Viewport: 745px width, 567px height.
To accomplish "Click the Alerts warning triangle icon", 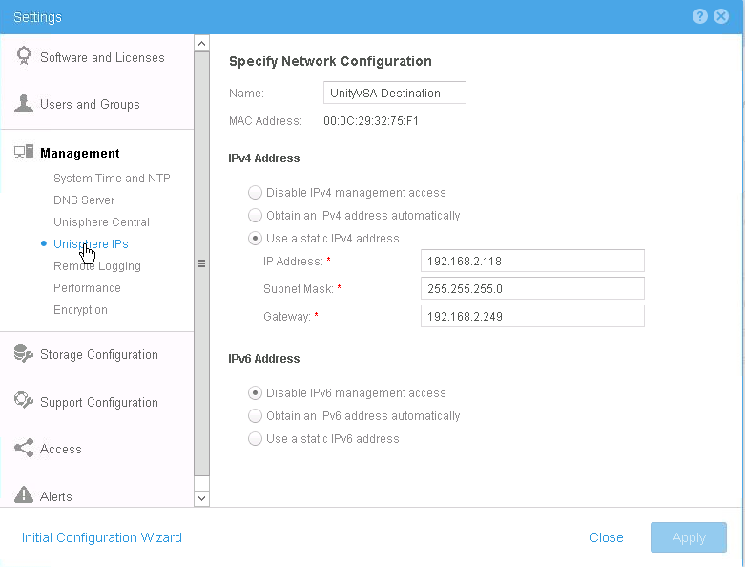I will [x=24, y=495].
